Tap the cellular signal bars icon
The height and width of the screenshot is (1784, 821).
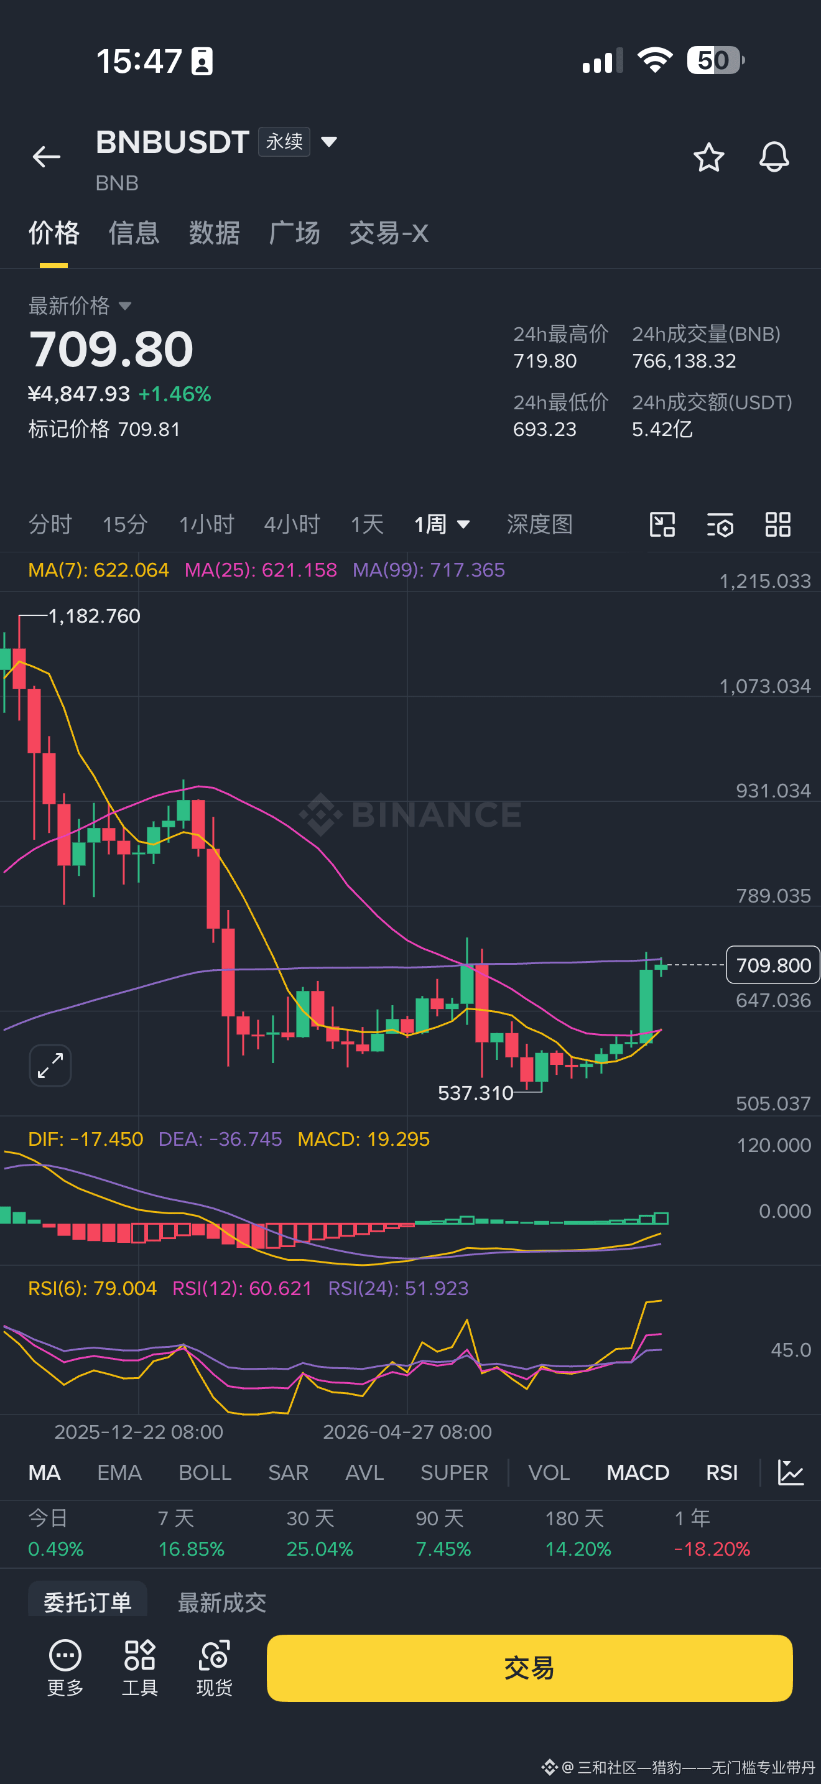602,61
